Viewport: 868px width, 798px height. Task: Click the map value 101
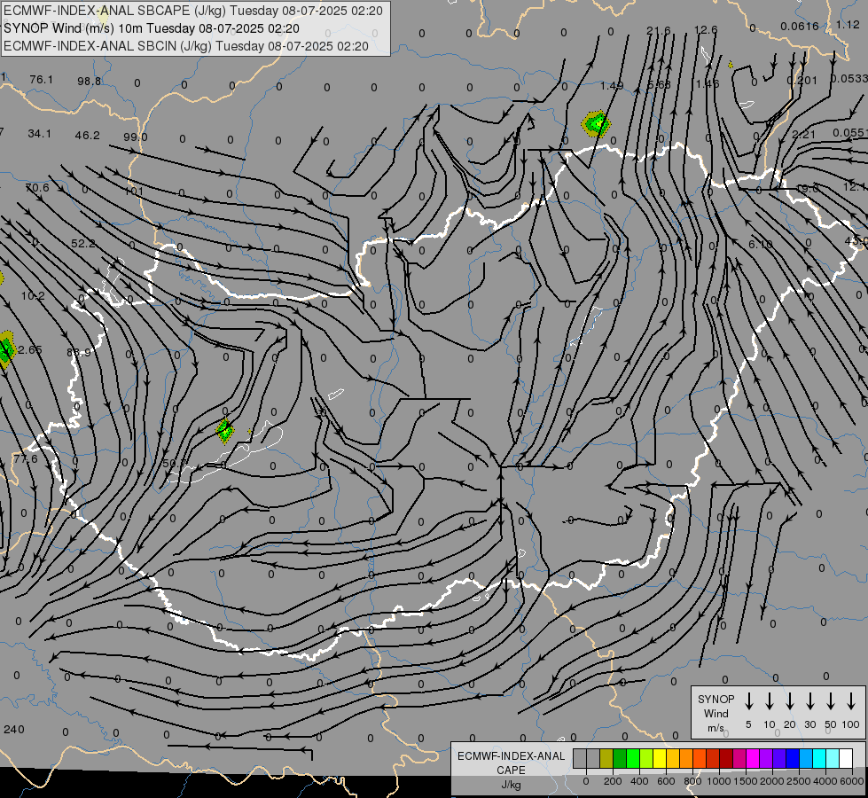tap(133, 191)
